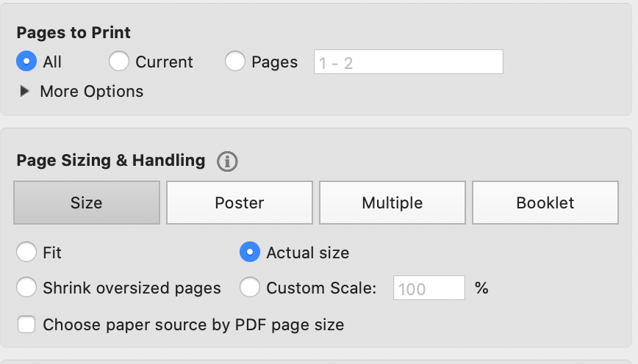Select the All pages radio button
This screenshot has width=638, height=364.
pyautogui.click(x=26, y=62)
